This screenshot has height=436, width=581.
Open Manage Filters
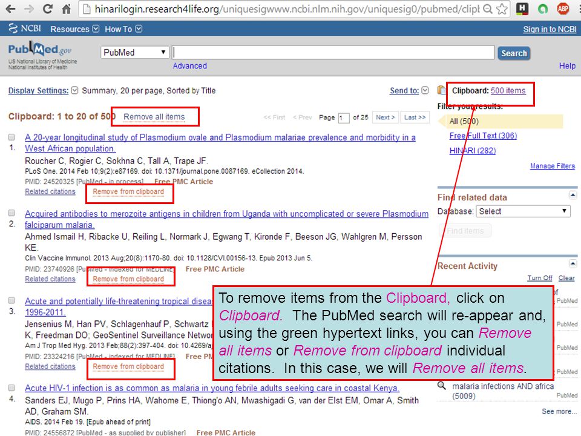click(553, 166)
